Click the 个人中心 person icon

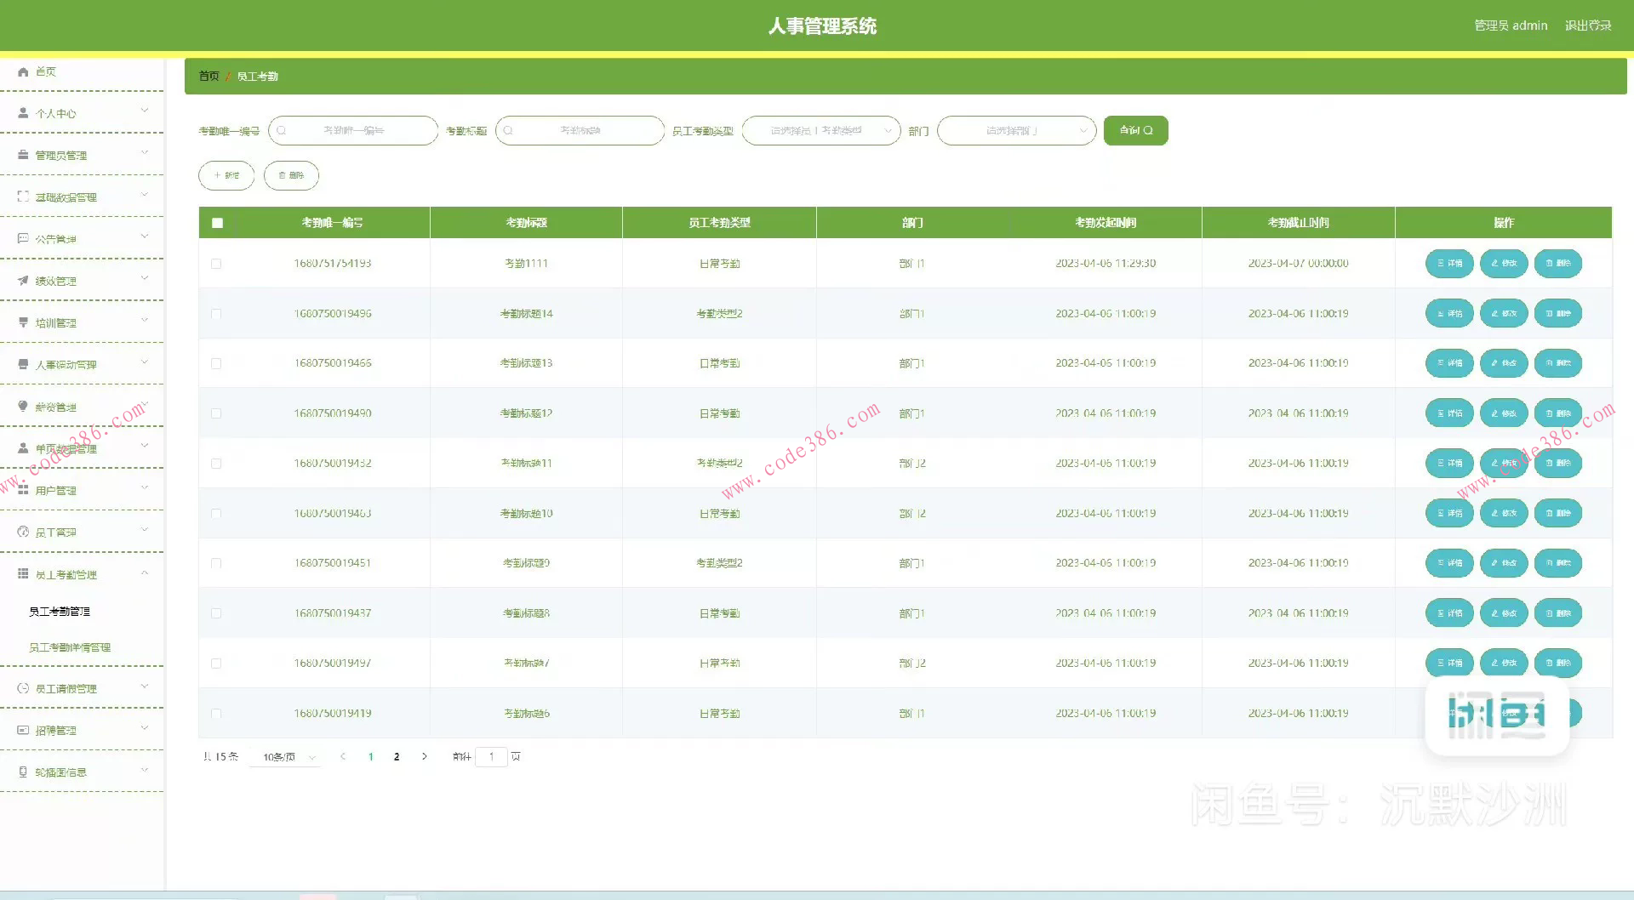tap(23, 113)
